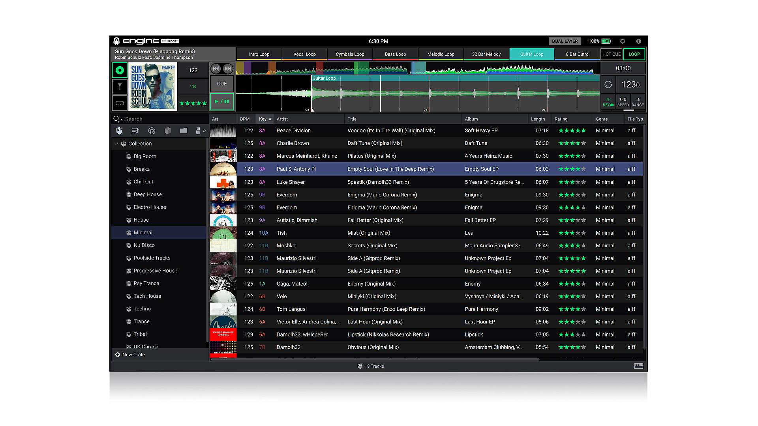758x426 pixels.
Task: Click the sync tempo icon
Action: coord(608,84)
